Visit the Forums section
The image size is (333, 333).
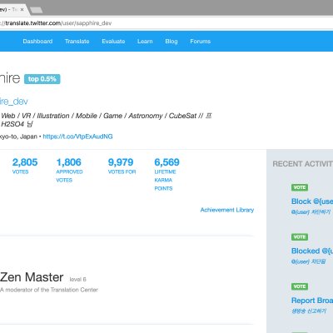click(x=201, y=42)
